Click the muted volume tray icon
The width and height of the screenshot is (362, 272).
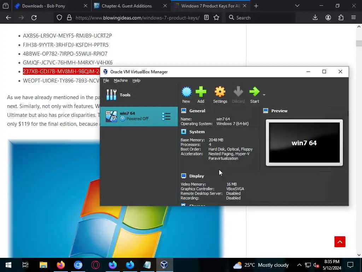(x=316, y=265)
